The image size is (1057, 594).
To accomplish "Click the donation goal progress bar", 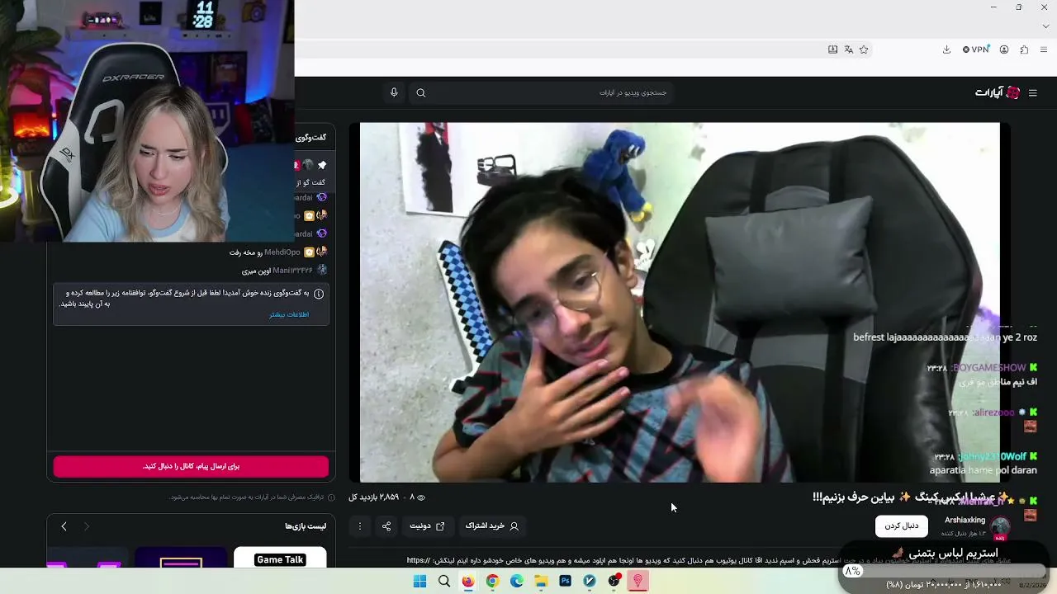I will 946,571.
